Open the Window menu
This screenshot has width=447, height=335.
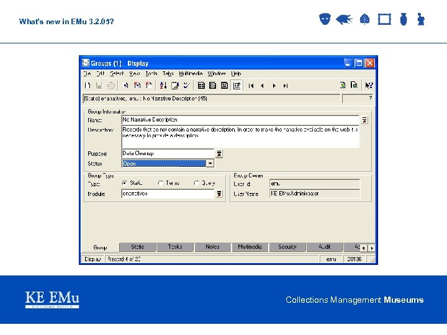(x=217, y=73)
